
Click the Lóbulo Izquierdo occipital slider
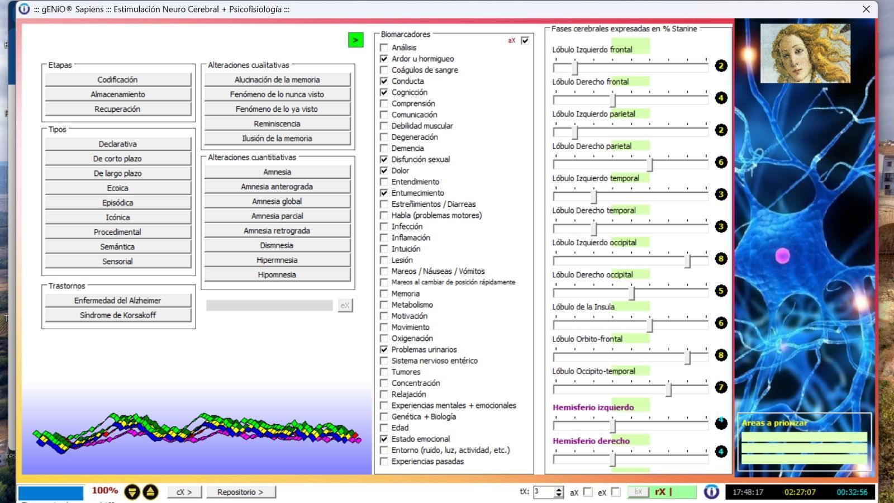pyautogui.click(x=631, y=260)
